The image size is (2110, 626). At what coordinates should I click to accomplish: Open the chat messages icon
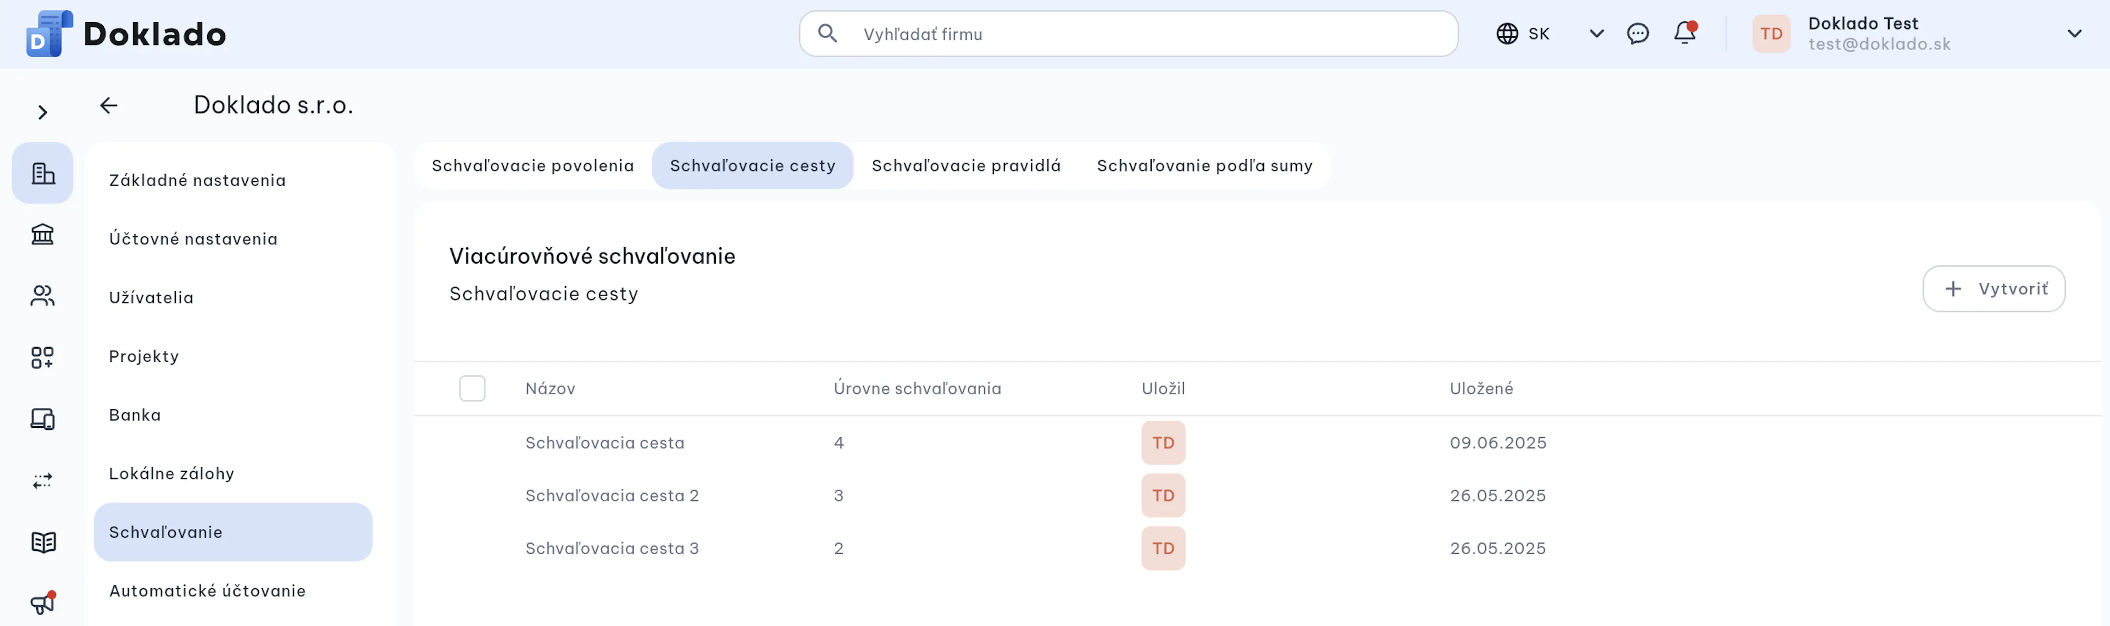pyautogui.click(x=1637, y=33)
